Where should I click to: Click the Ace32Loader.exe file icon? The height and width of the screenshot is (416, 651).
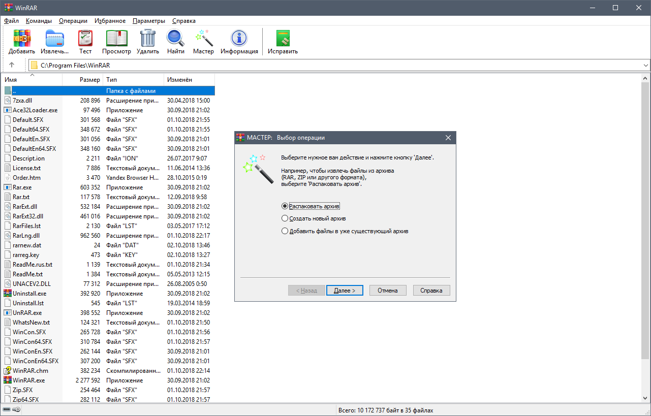click(x=8, y=110)
